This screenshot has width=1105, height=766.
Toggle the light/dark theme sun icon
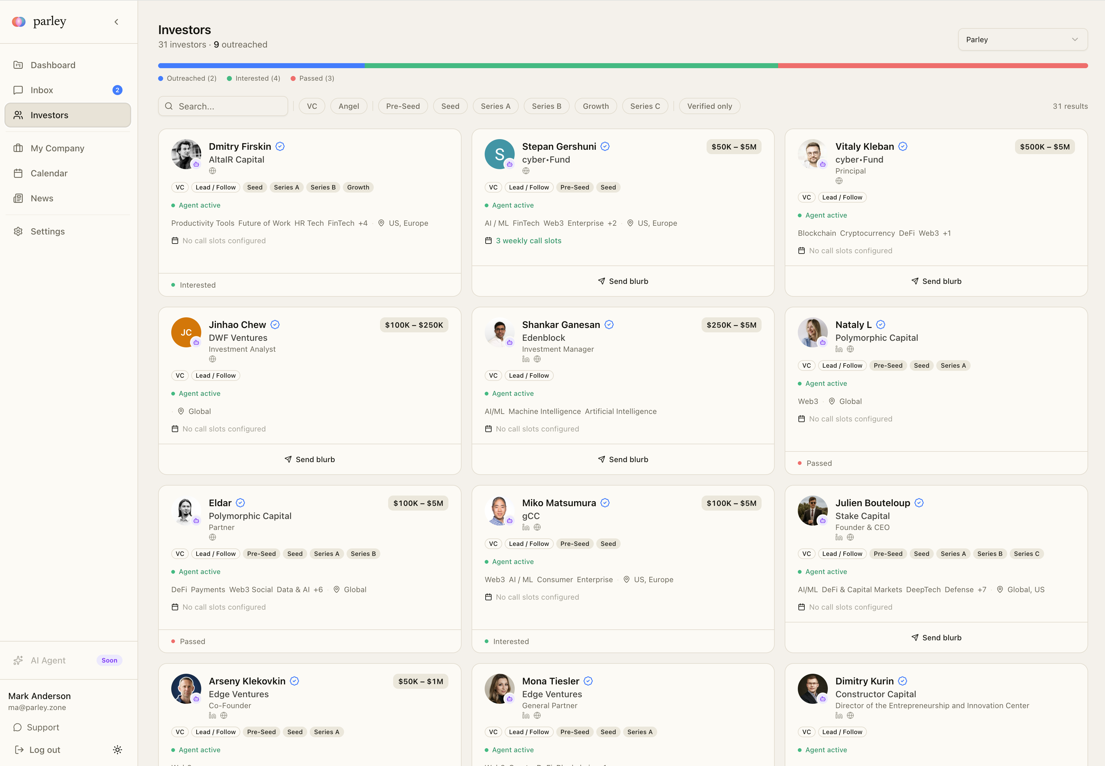coord(117,750)
